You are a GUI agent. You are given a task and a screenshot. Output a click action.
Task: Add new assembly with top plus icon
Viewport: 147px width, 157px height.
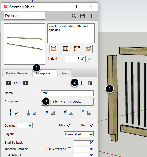click(92, 16)
